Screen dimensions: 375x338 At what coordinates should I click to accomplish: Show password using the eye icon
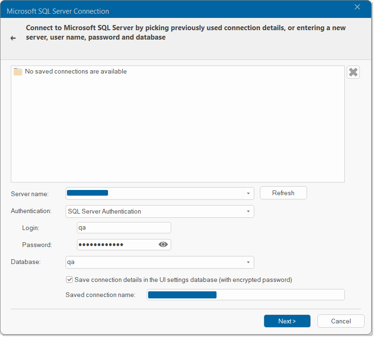(164, 245)
